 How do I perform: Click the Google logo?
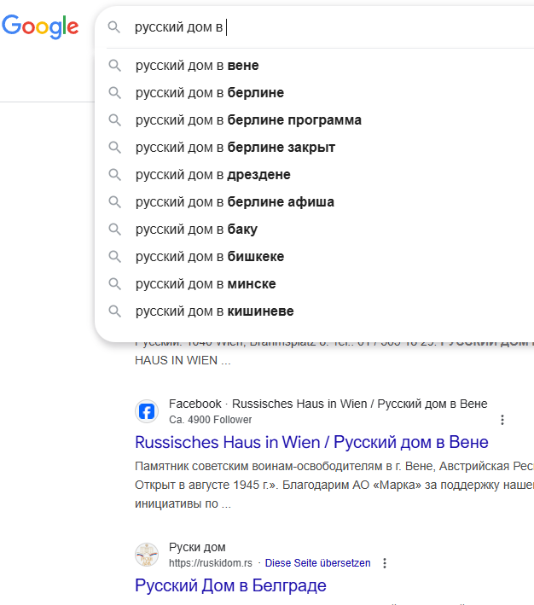click(x=40, y=26)
